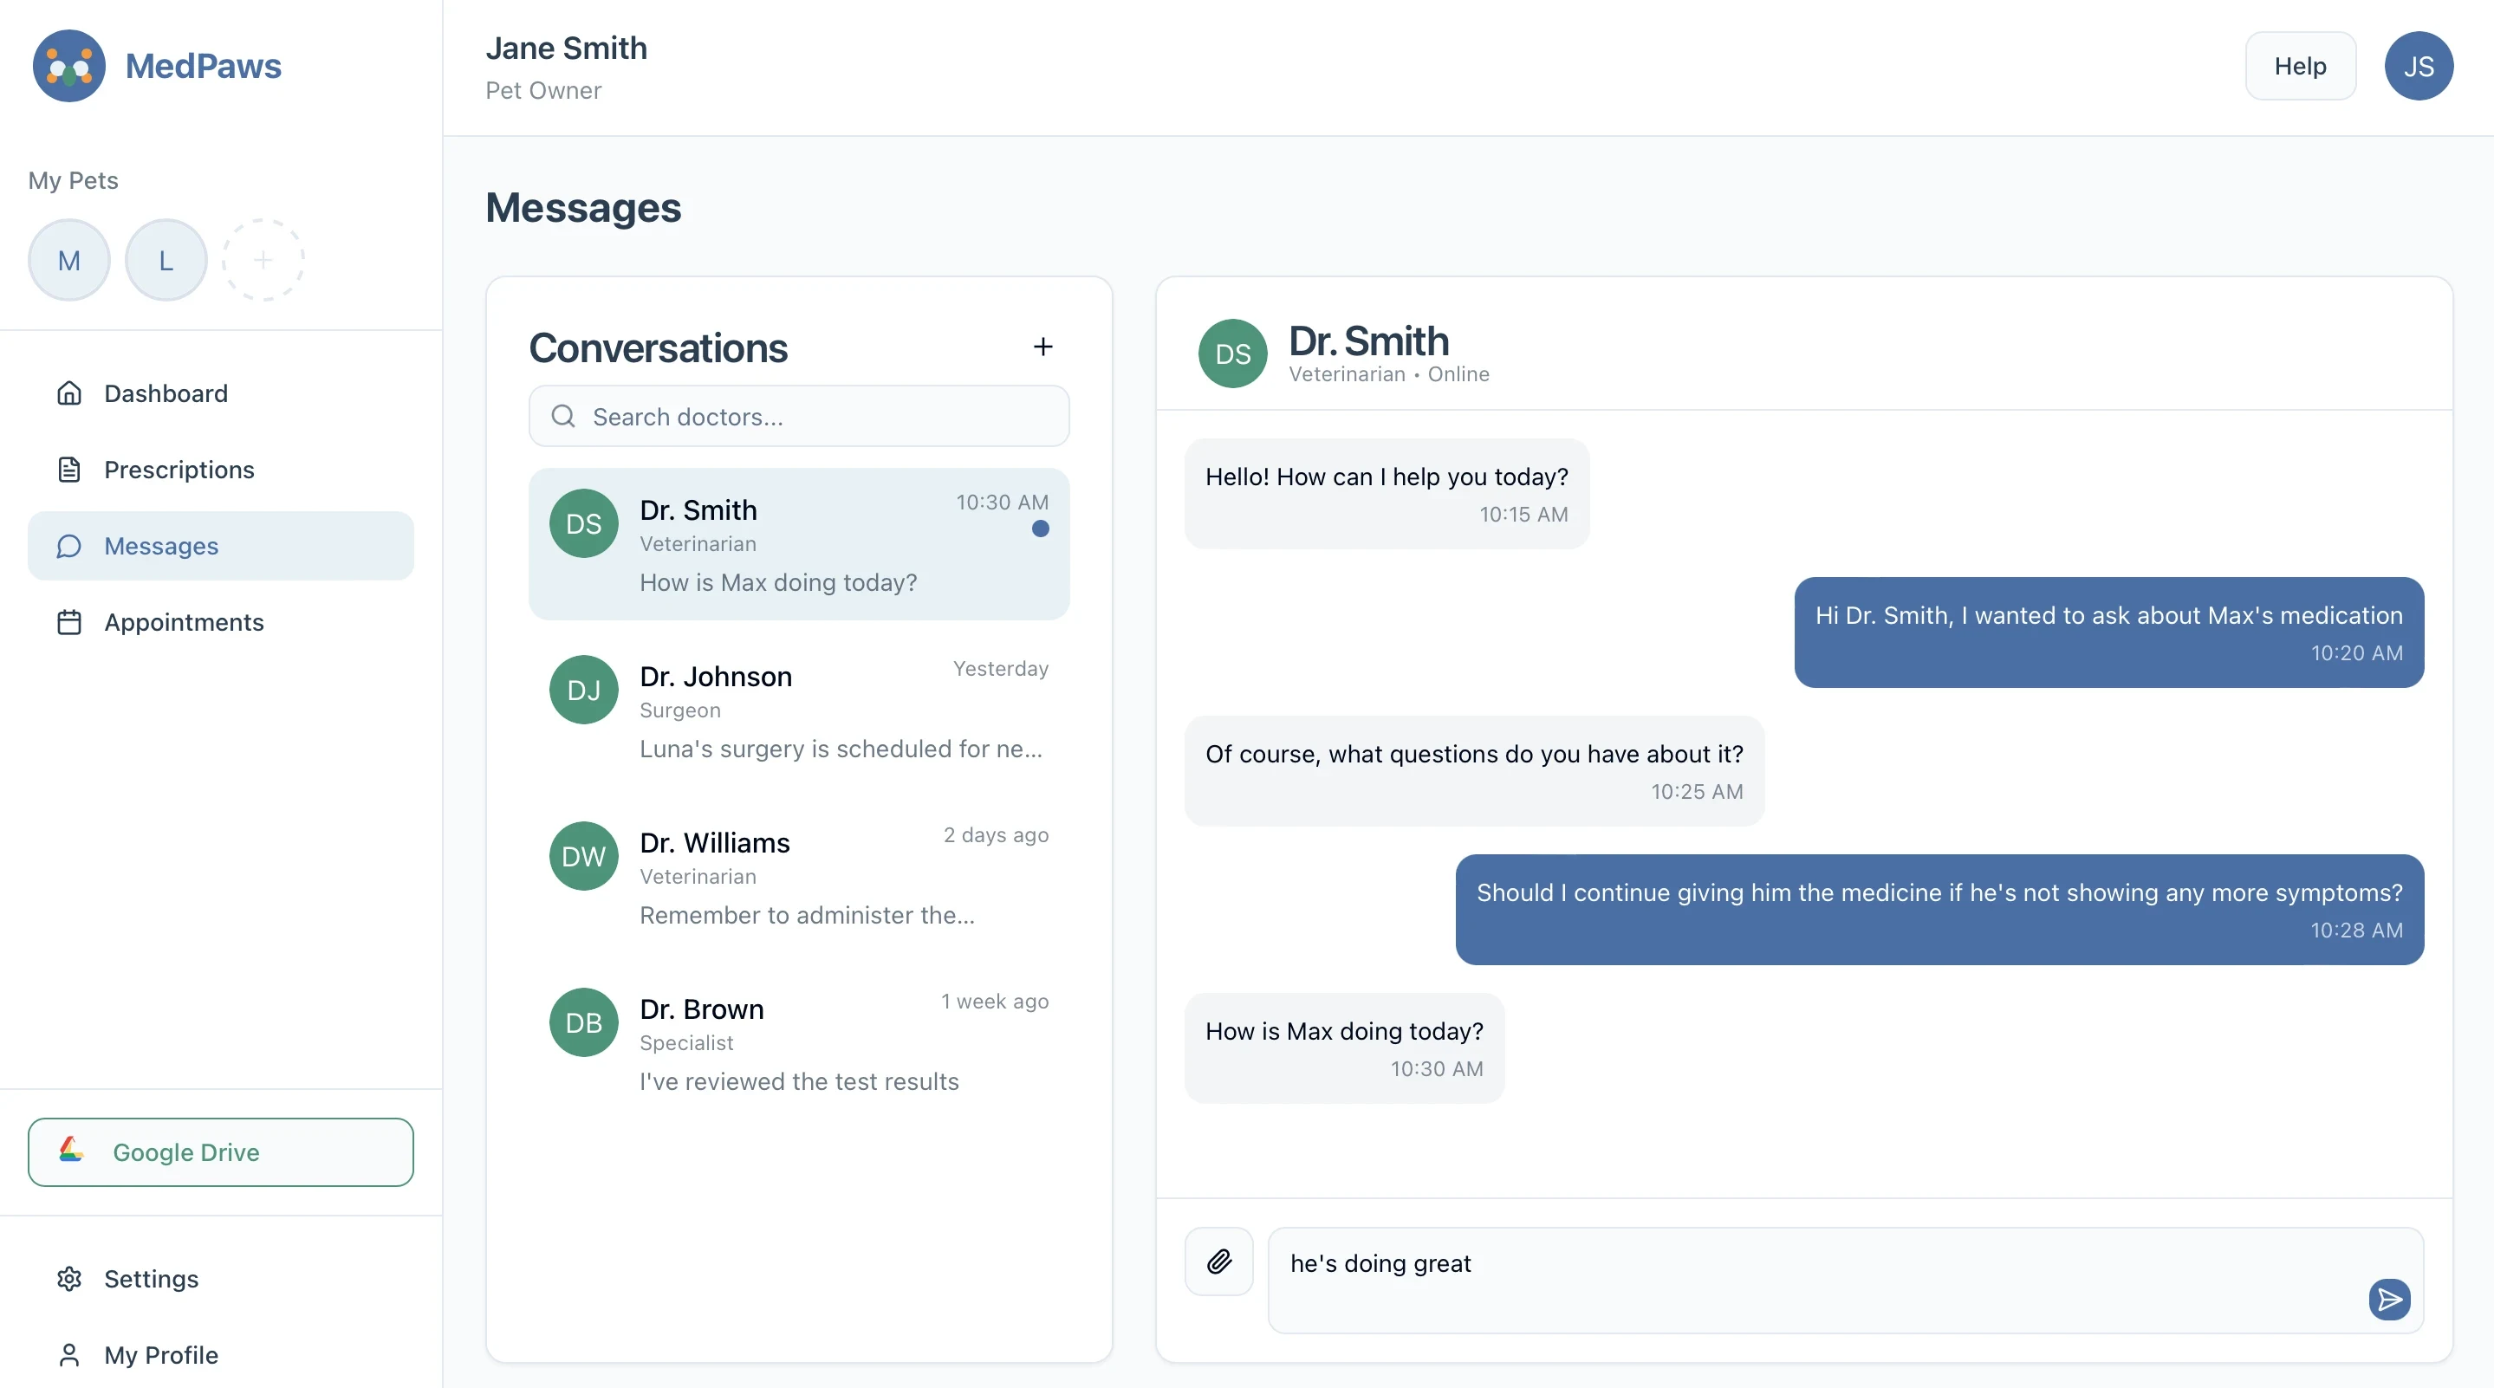2494x1388 pixels.
Task: Click the Appointments calendar icon
Action: tap(68, 622)
